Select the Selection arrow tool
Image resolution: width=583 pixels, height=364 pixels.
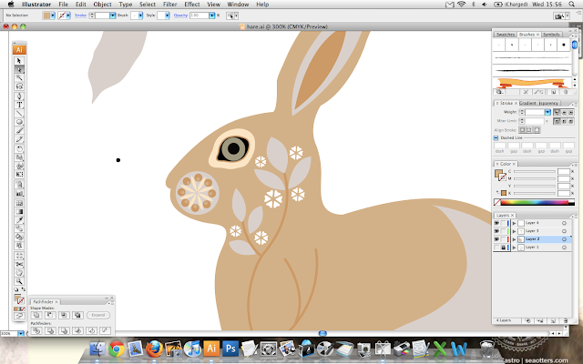click(18, 60)
